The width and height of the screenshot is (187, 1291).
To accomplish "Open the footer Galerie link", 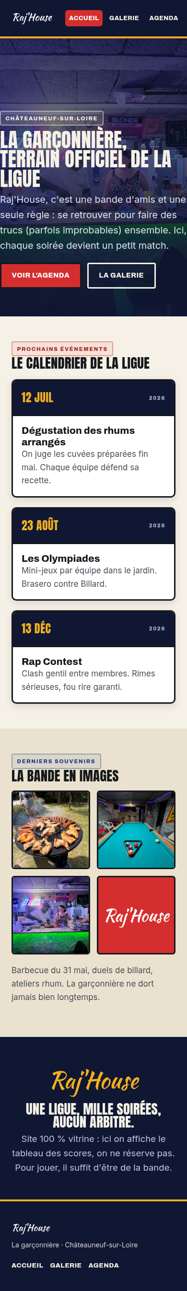I will pos(66,1266).
